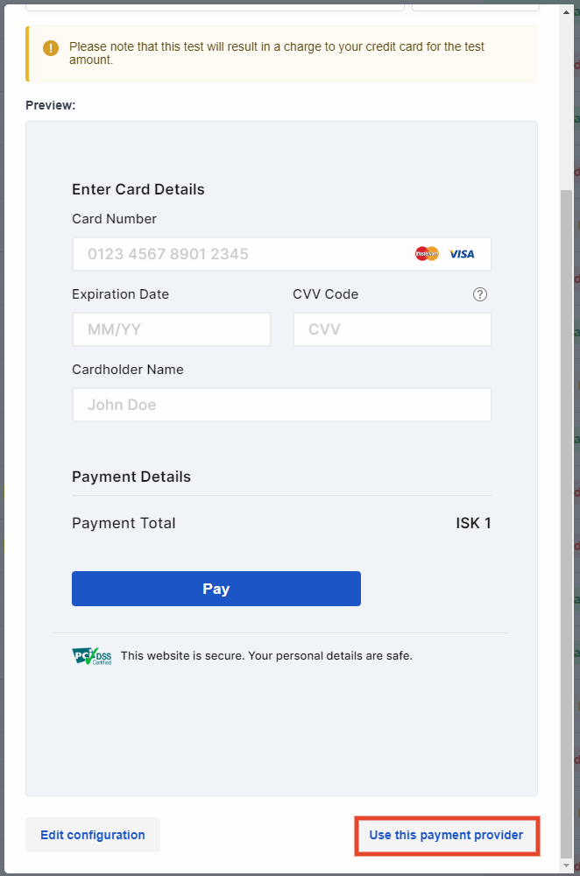Click the blue Pay button
The width and height of the screenshot is (580, 876).
pos(216,589)
